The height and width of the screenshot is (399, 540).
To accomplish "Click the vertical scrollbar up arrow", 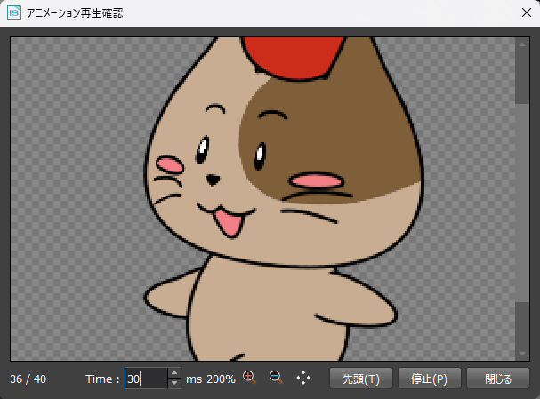I will tap(522, 44).
